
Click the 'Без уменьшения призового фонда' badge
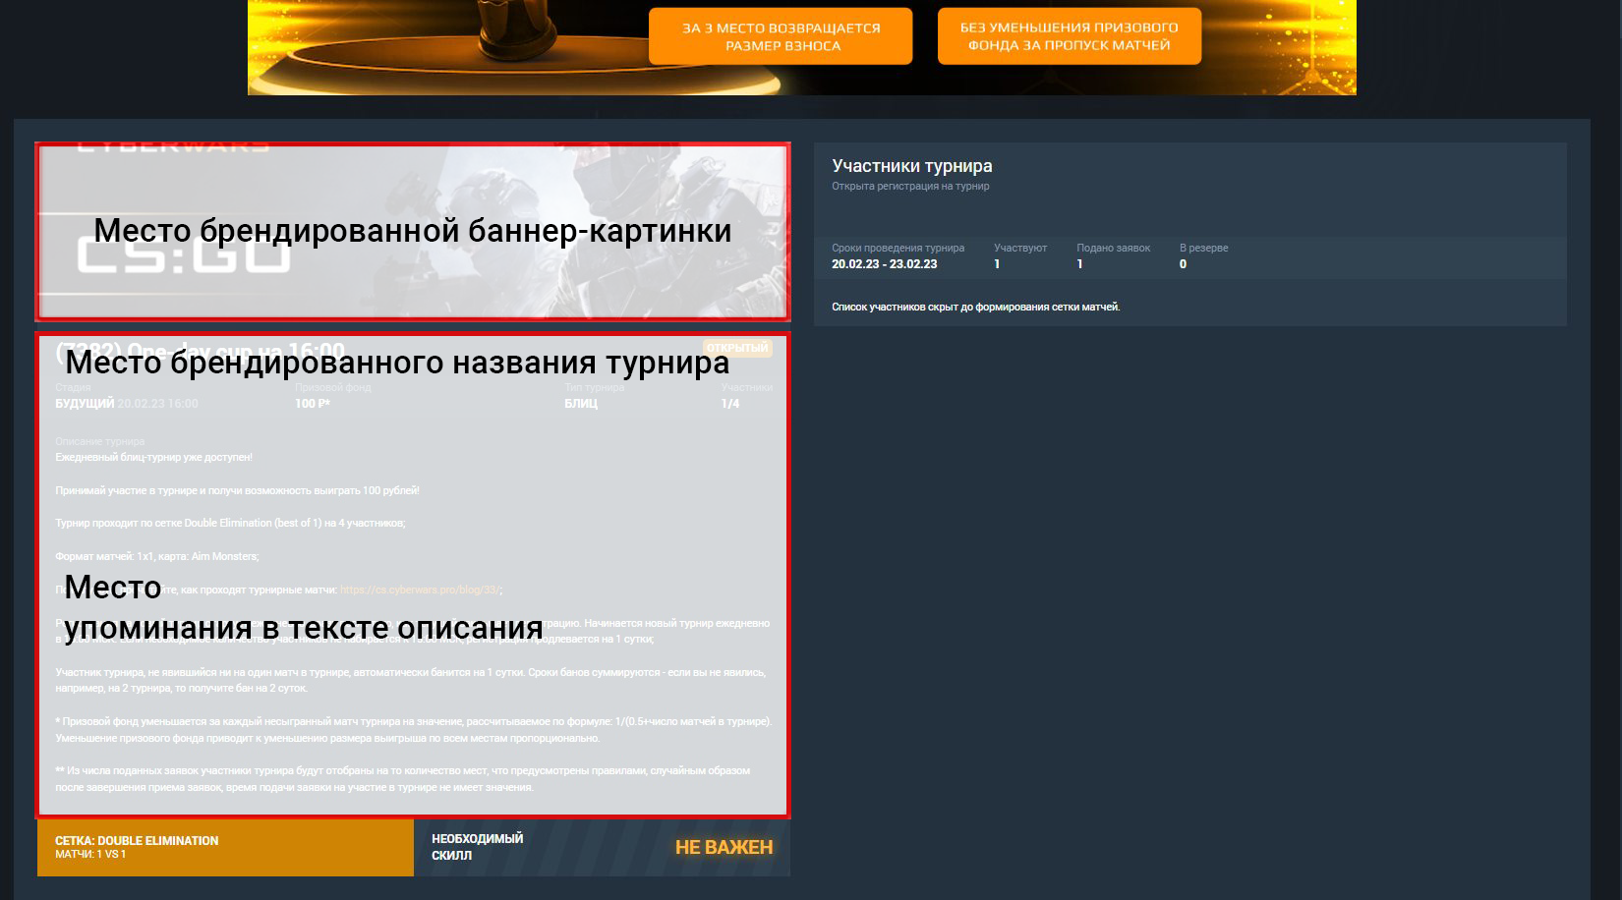click(x=1069, y=36)
